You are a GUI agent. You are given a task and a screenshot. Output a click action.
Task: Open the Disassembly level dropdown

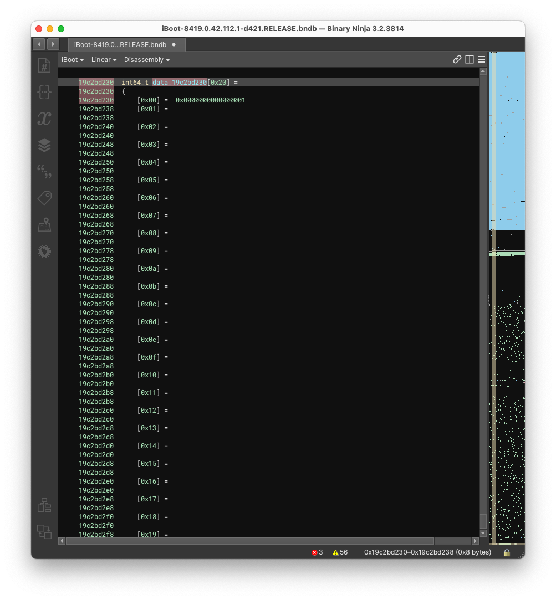click(x=147, y=60)
